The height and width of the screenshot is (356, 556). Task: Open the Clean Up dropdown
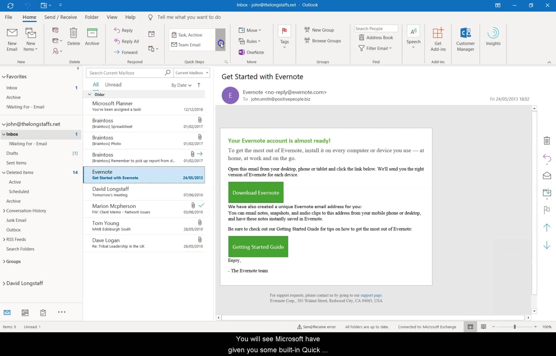[57, 41]
